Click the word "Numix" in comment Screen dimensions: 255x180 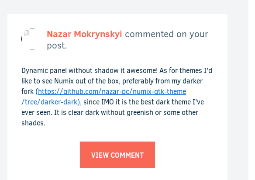tap(64, 81)
